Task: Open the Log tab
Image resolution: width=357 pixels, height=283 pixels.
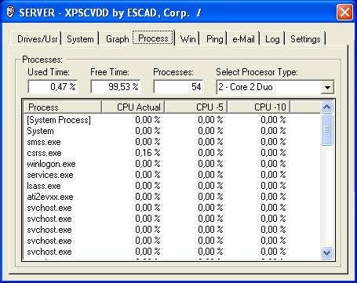Action: (272, 39)
